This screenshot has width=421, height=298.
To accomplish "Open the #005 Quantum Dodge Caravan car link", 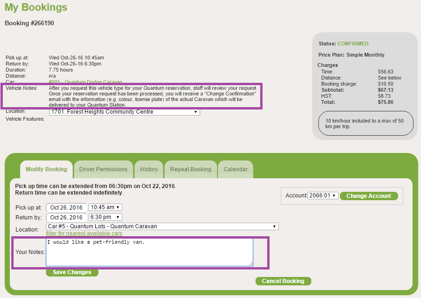I will pyautogui.click(x=85, y=82).
